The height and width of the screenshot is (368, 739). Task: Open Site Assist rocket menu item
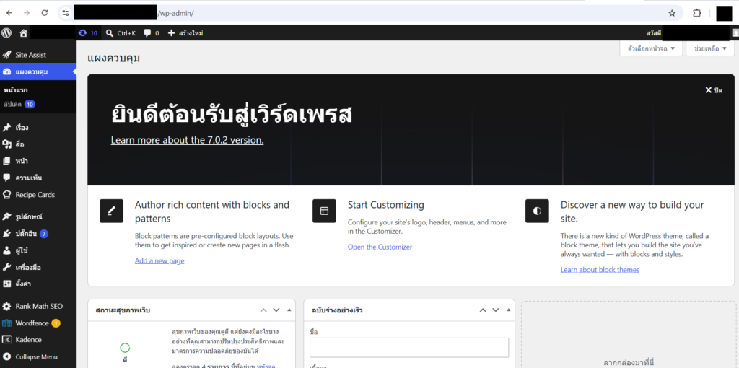tap(6, 55)
